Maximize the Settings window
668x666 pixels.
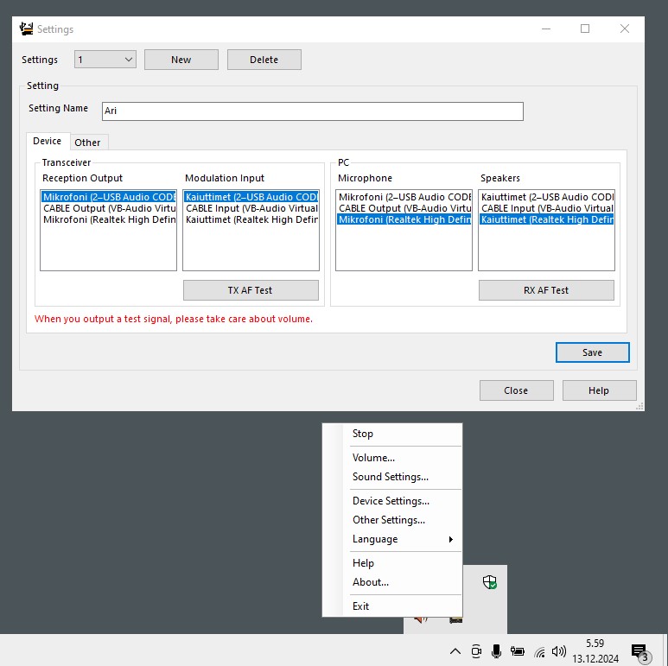(x=585, y=29)
